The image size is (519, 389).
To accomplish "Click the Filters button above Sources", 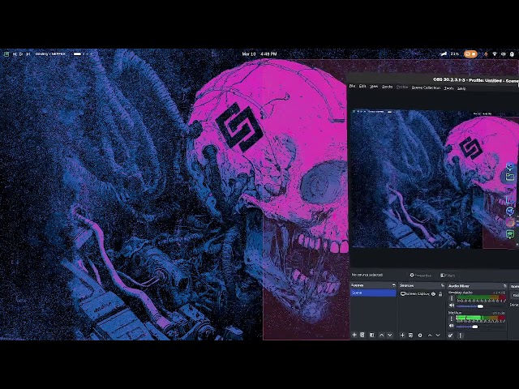I will pyautogui.click(x=448, y=276).
